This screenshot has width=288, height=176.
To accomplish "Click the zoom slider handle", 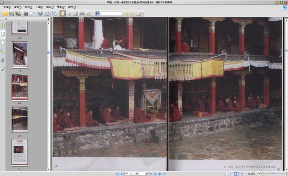I will coord(273,174).
